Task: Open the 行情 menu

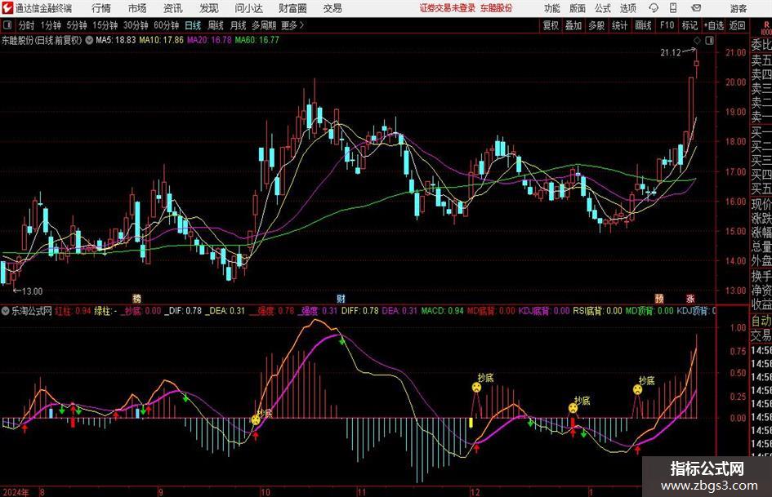Action: 101,8
